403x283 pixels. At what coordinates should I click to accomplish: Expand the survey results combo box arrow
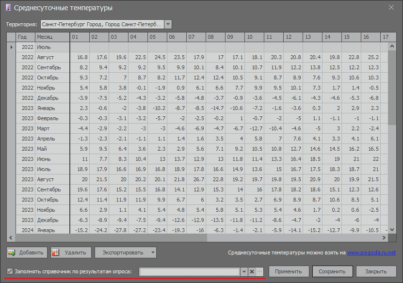pos(244,272)
